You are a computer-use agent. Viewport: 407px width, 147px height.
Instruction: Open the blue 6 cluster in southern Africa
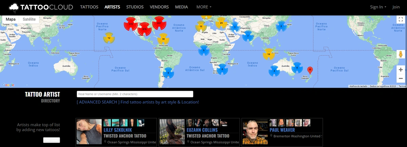[x=222, y=69]
